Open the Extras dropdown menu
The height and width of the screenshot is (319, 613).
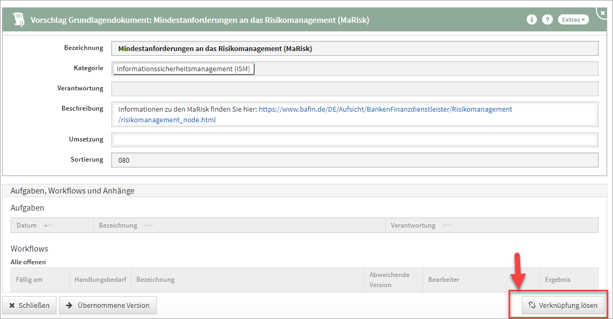(x=573, y=20)
